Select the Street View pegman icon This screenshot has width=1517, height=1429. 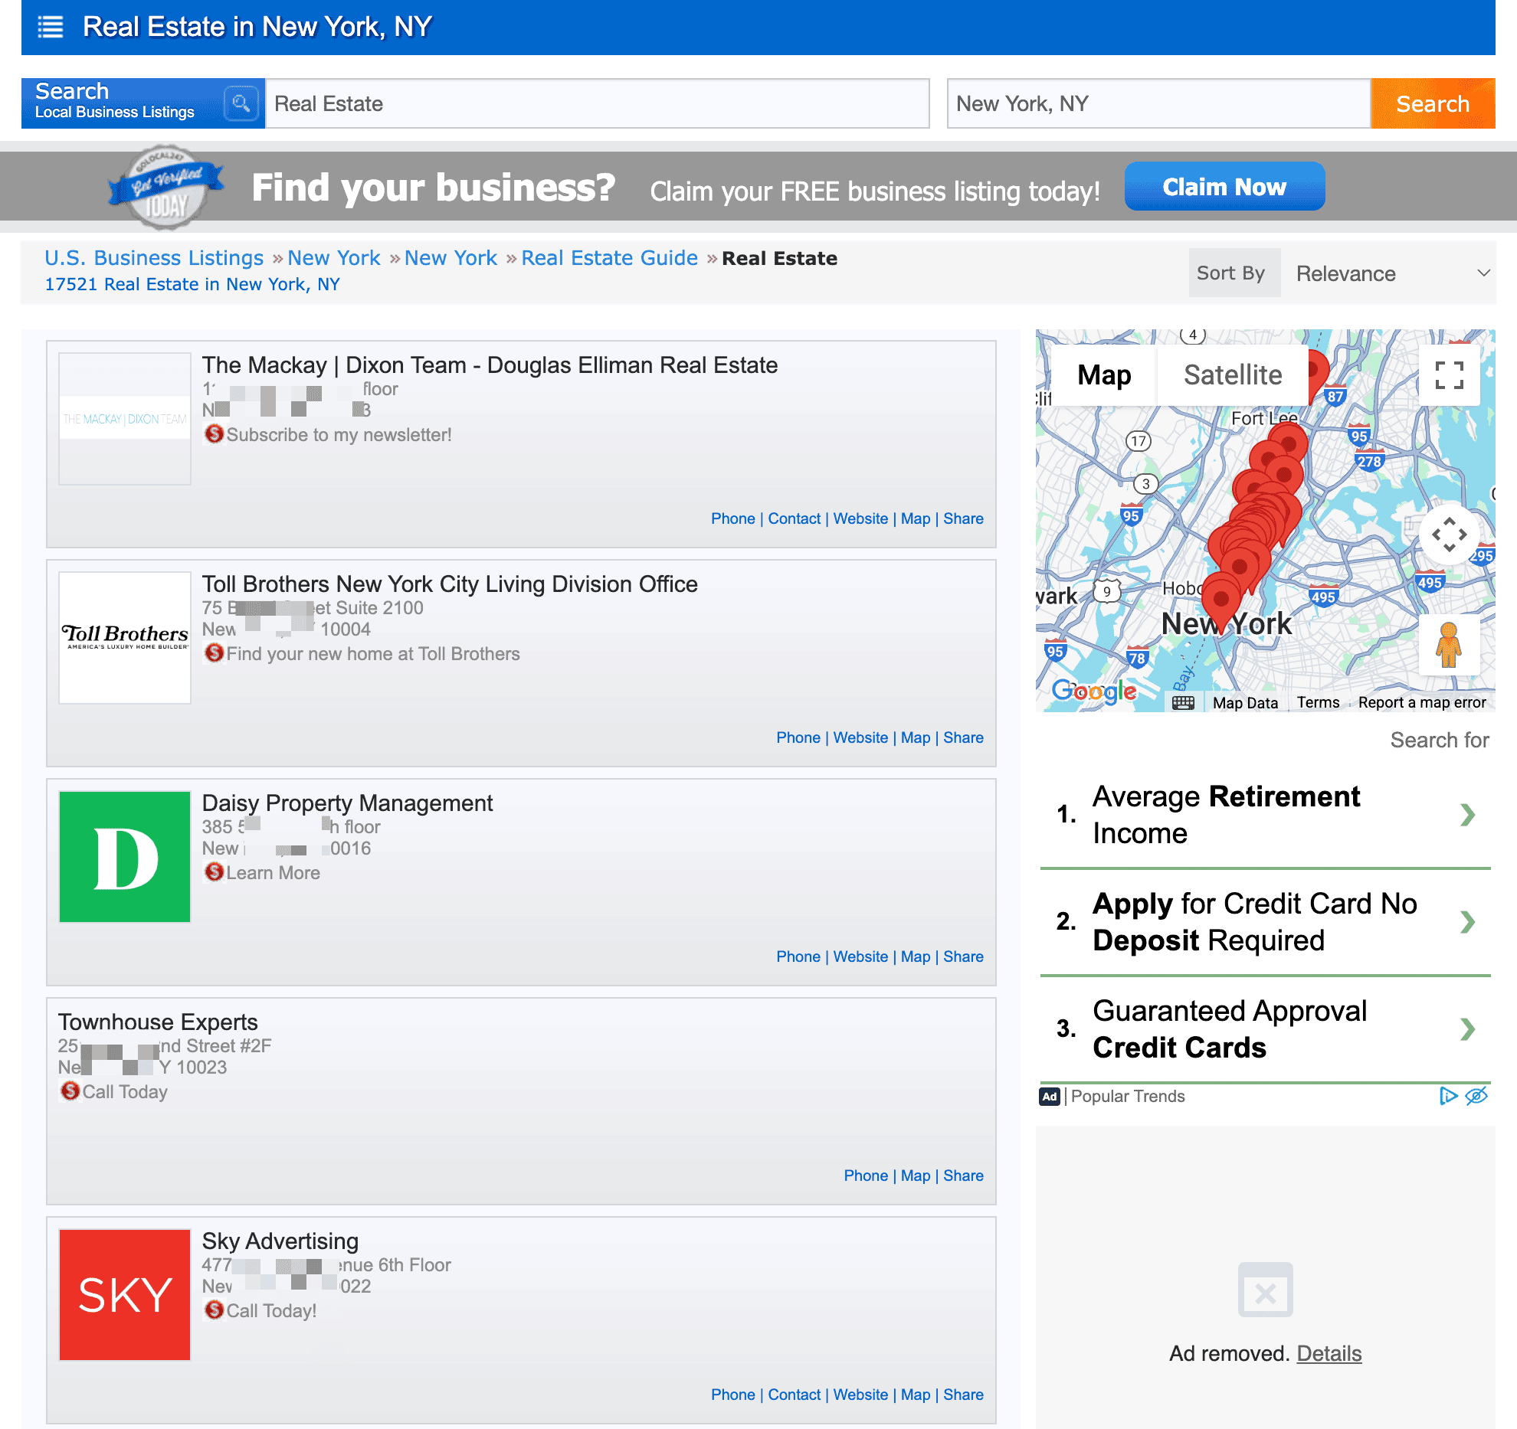(1448, 645)
